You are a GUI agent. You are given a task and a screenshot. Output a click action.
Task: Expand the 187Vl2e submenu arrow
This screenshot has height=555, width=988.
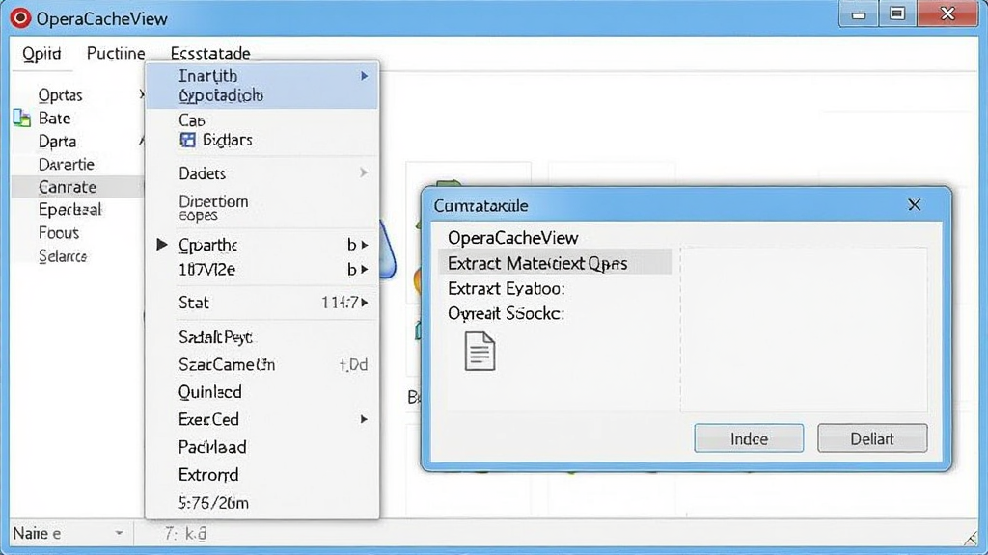(x=365, y=270)
